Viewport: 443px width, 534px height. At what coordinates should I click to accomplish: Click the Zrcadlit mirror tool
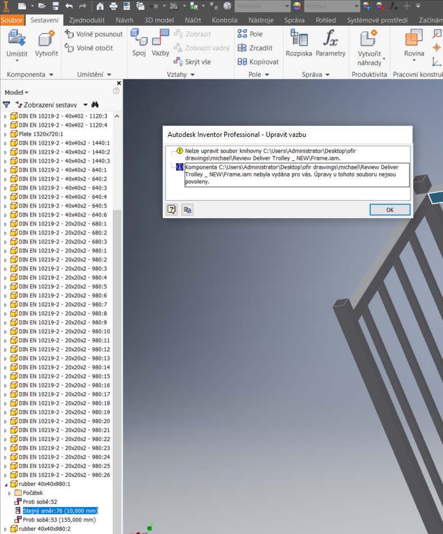[255, 48]
